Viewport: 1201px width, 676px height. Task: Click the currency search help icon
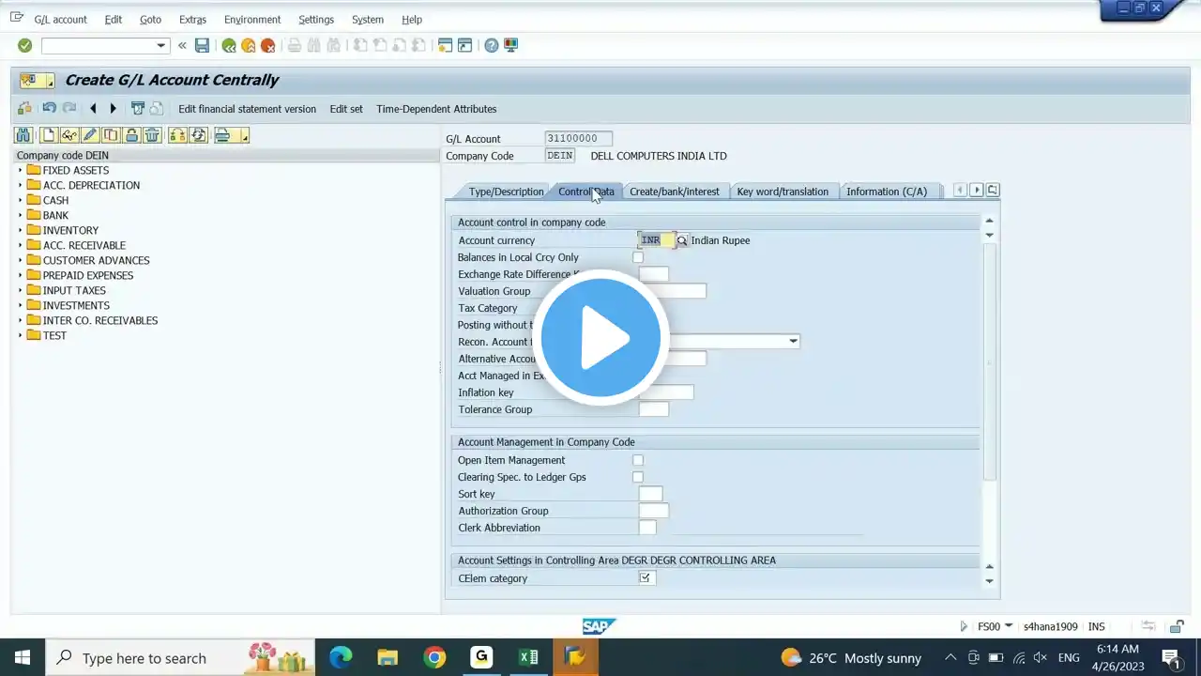point(682,240)
